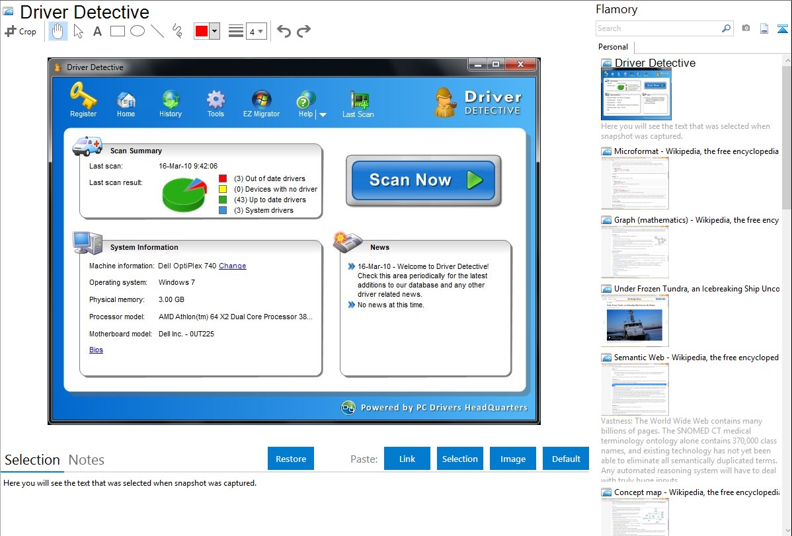Click the Change machine information link
This screenshot has width=792, height=536.
[232, 266]
